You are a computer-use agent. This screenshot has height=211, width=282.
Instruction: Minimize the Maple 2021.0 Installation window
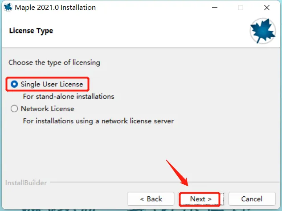point(215,8)
